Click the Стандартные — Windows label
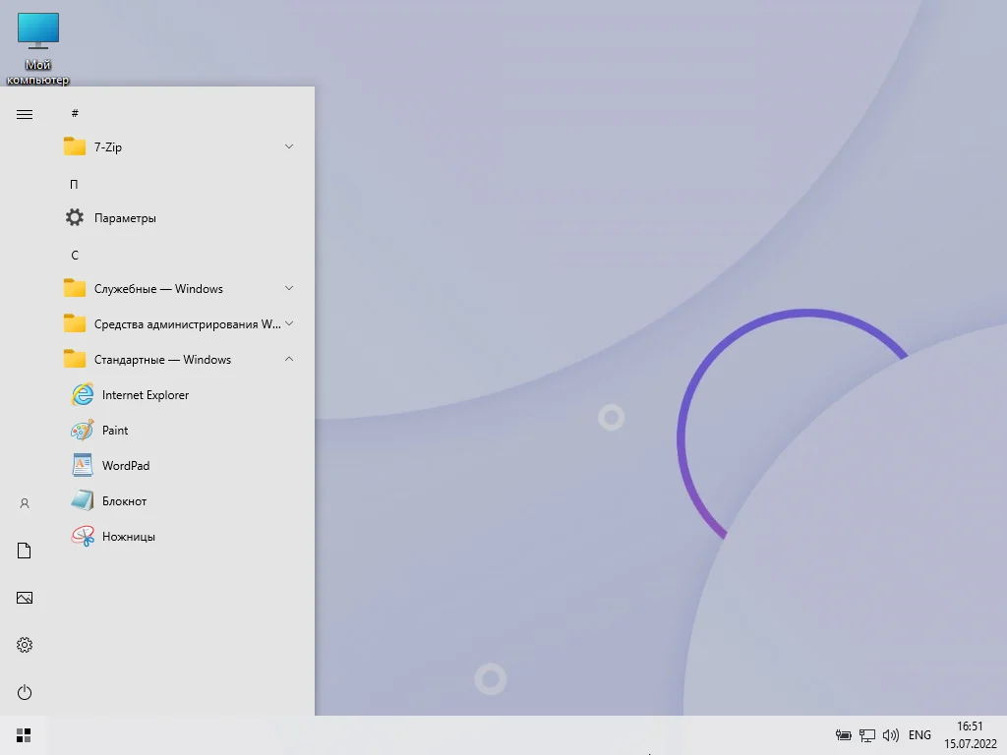The image size is (1007, 755). [x=162, y=360]
